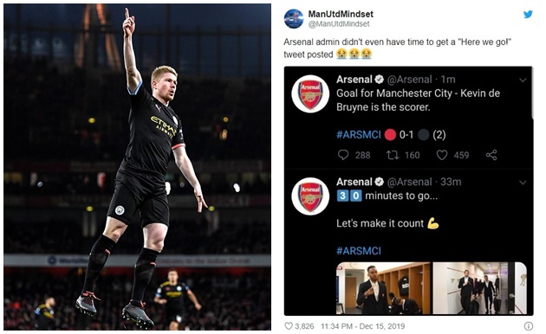Open #ARSMCI hashtag above the dressing room photos
546x334 pixels.
pyautogui.click(x=359, y=251)
